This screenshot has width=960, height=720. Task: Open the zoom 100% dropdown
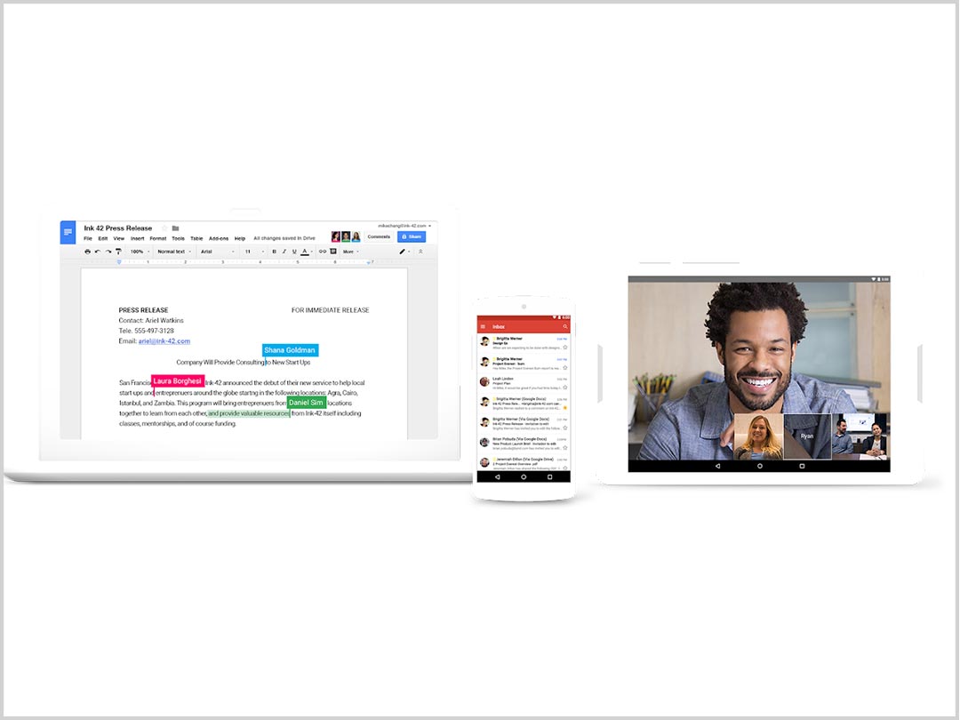140,252
